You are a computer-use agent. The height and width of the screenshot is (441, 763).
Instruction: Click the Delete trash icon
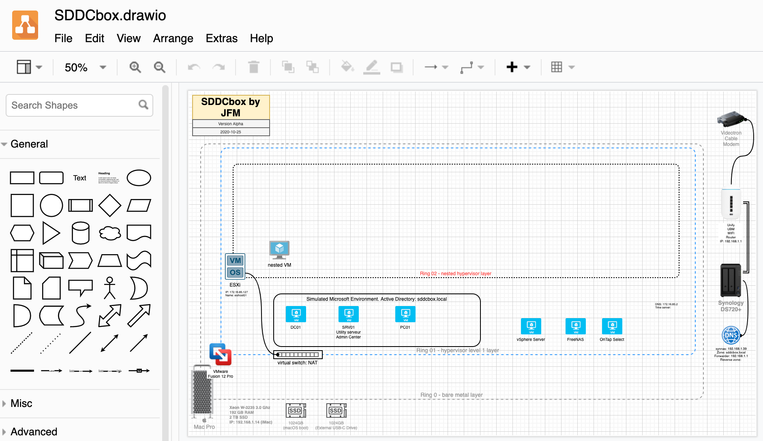point(254,67)
